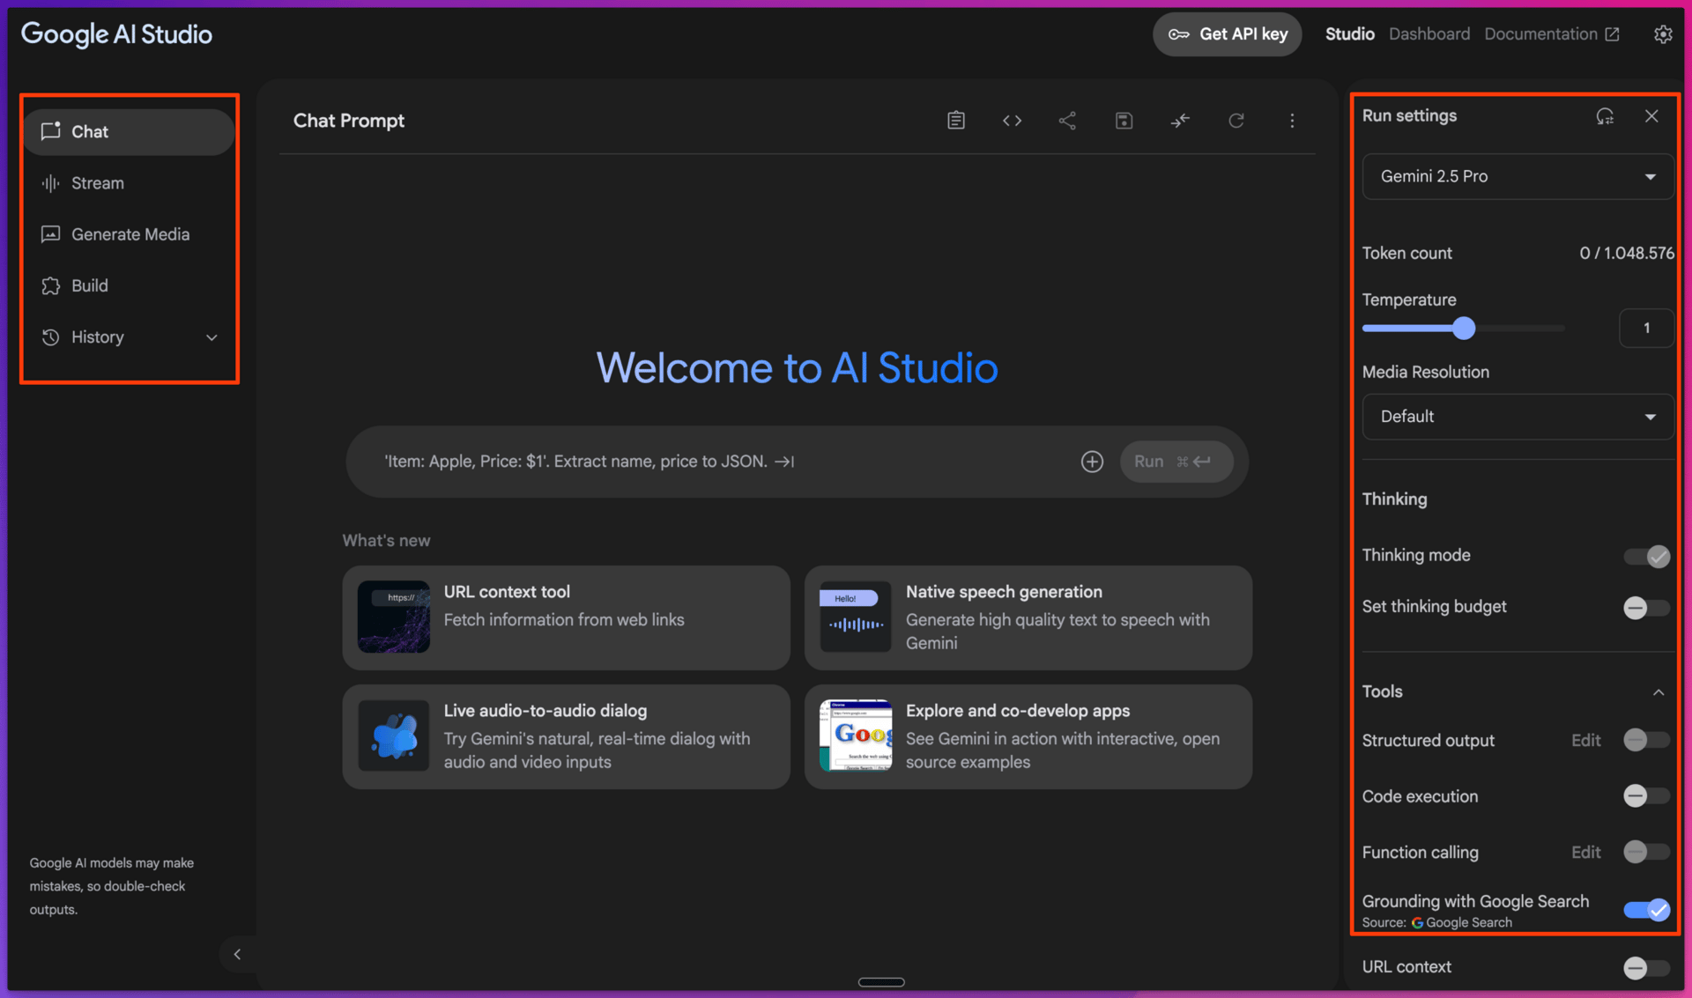Enable Function calling toggle
Screen dimensions: 1692x998
click(1646, 852)
